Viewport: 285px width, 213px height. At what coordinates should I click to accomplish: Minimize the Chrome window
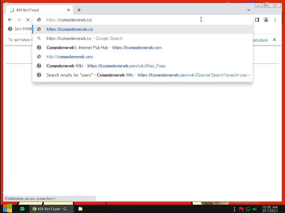coord(259,6)
